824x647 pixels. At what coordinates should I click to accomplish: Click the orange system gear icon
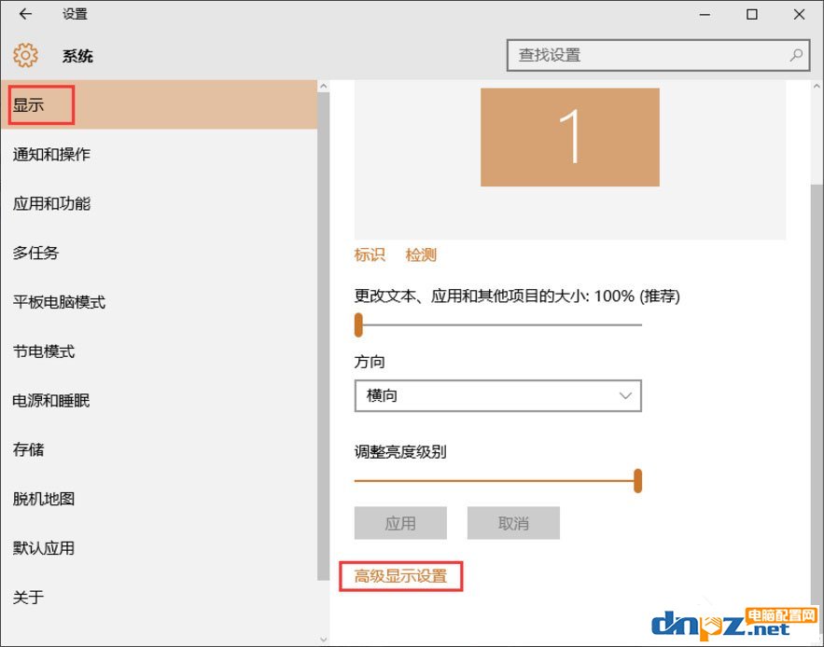click(25, 55)
